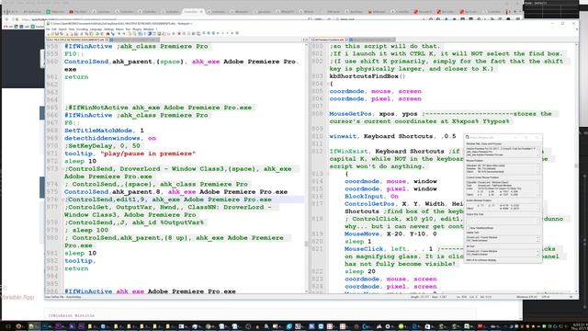This screenshot has width=588, height=331.
Task: Click 'BlockInput' on line 816
Action: tap(364, 196)
